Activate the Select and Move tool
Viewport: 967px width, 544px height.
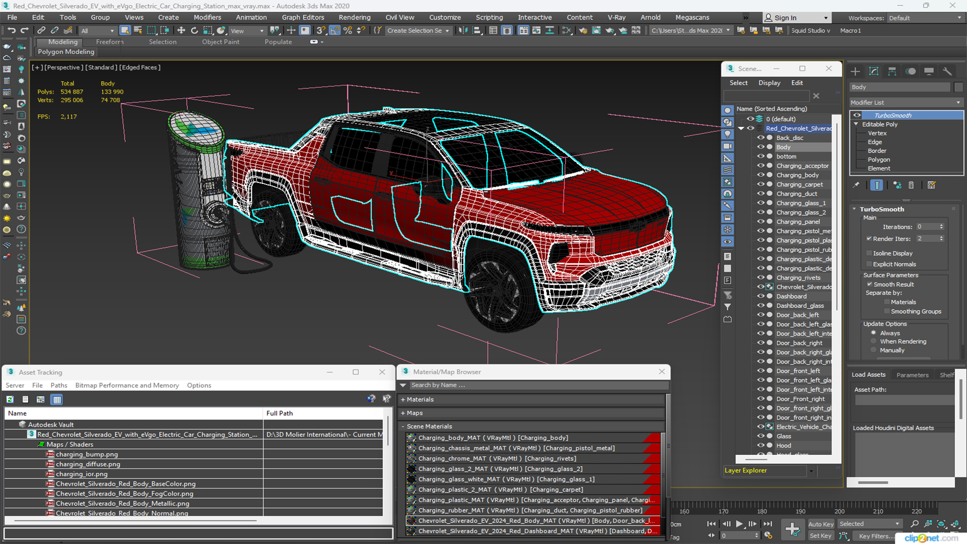click(181, 31)
